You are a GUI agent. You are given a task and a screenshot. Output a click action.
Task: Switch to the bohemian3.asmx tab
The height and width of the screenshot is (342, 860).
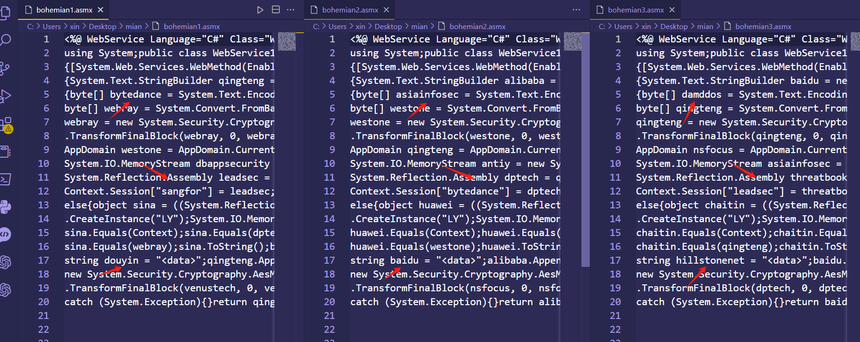click(x=636, y=10)
